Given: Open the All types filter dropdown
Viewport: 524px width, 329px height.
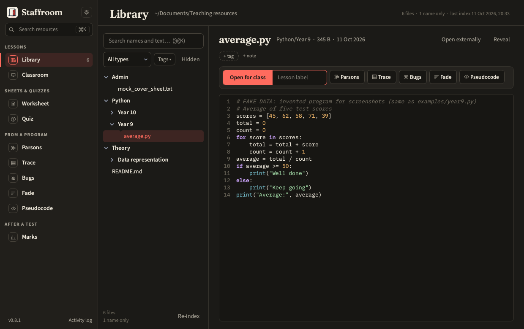Looking at the screenshot, I should (127, 59).
